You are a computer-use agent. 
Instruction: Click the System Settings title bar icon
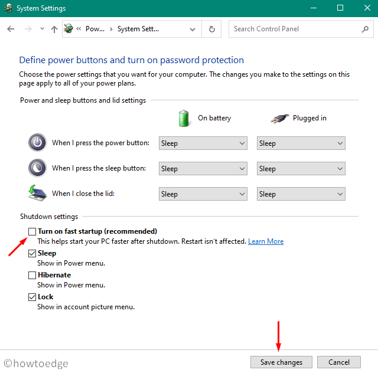pos(8,8)
